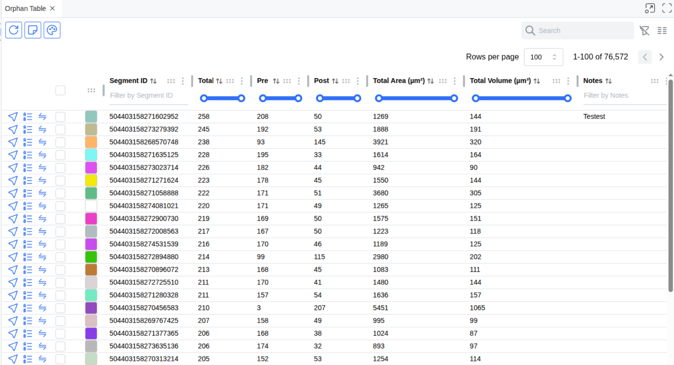
Task: Check the row for segment 504403158270456583
Action: 60,308
